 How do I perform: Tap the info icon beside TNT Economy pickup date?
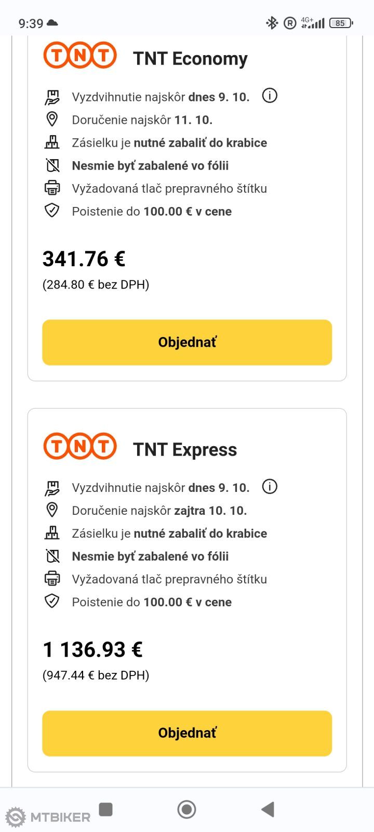coord(270,96)
